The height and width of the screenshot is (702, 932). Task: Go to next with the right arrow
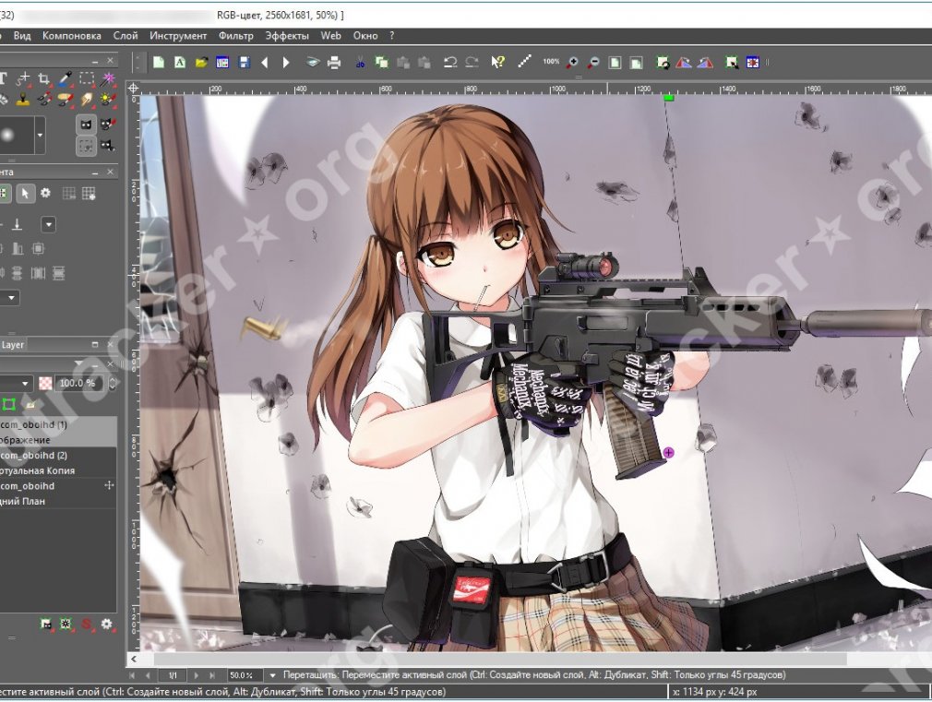pyautogui.click(x=286, y=62)
